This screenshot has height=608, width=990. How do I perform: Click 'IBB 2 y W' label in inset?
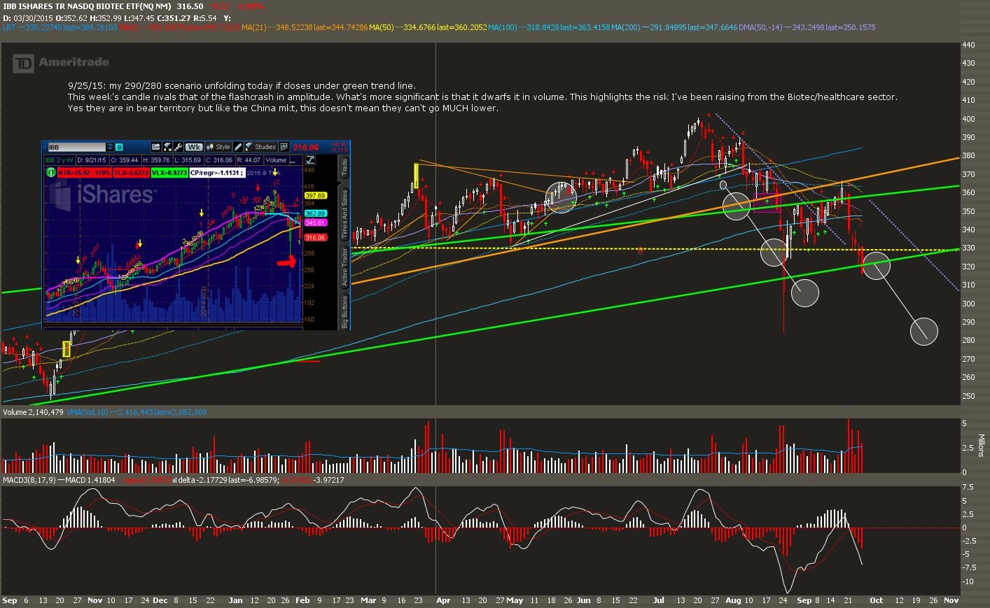pos(60,160)
